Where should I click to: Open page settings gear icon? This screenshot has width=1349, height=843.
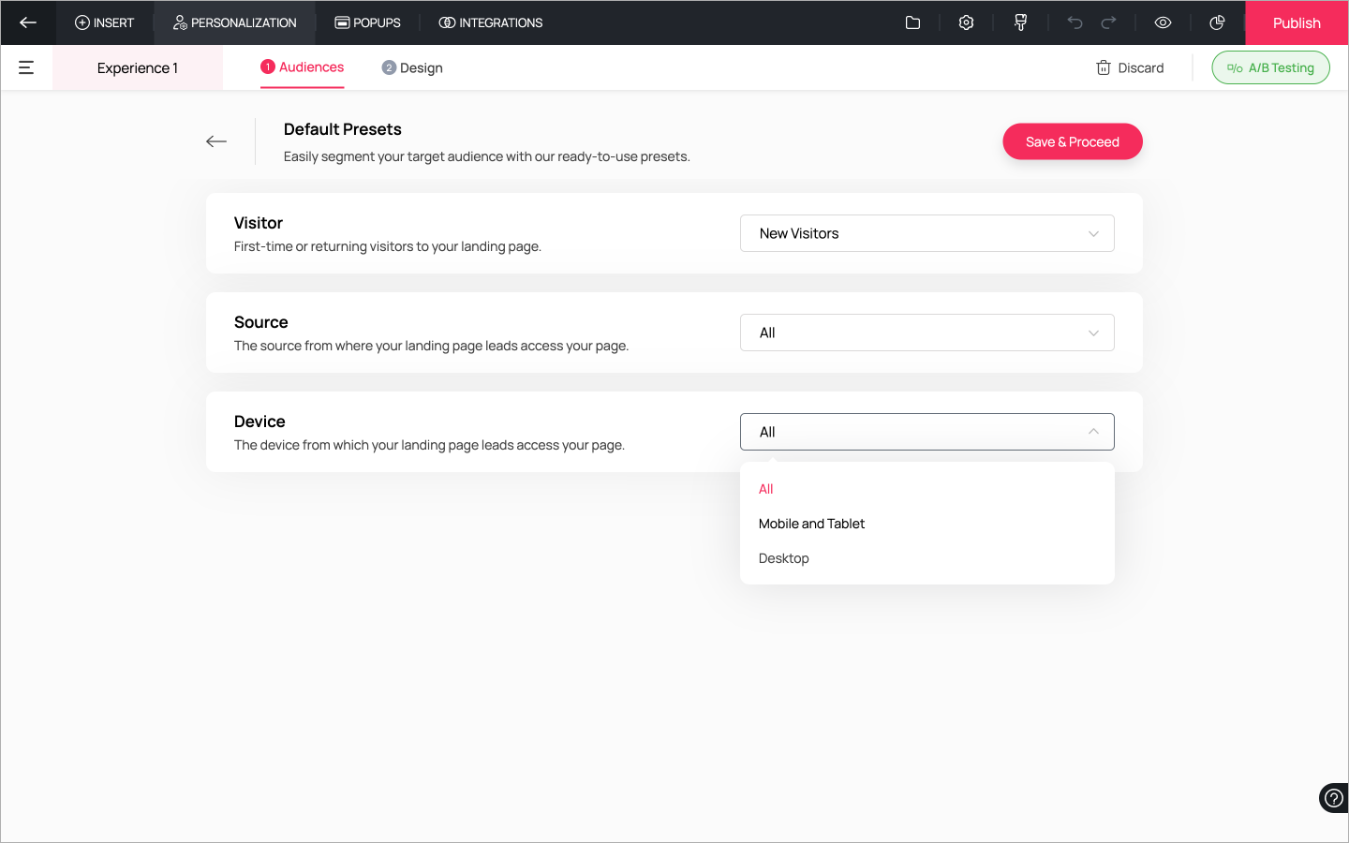pos(966,22)
